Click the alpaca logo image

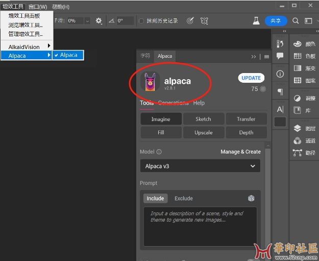point(150,81)
